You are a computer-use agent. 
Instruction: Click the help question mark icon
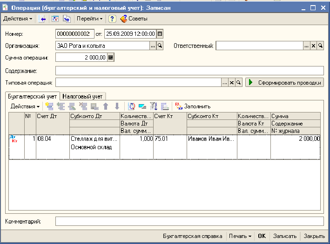point(112,19)
